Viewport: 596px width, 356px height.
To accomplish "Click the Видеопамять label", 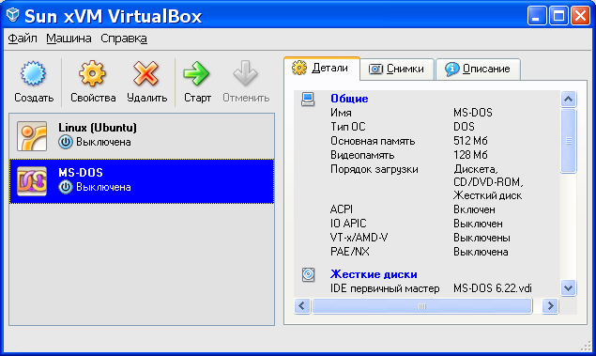I will click(x=362, y=155).
